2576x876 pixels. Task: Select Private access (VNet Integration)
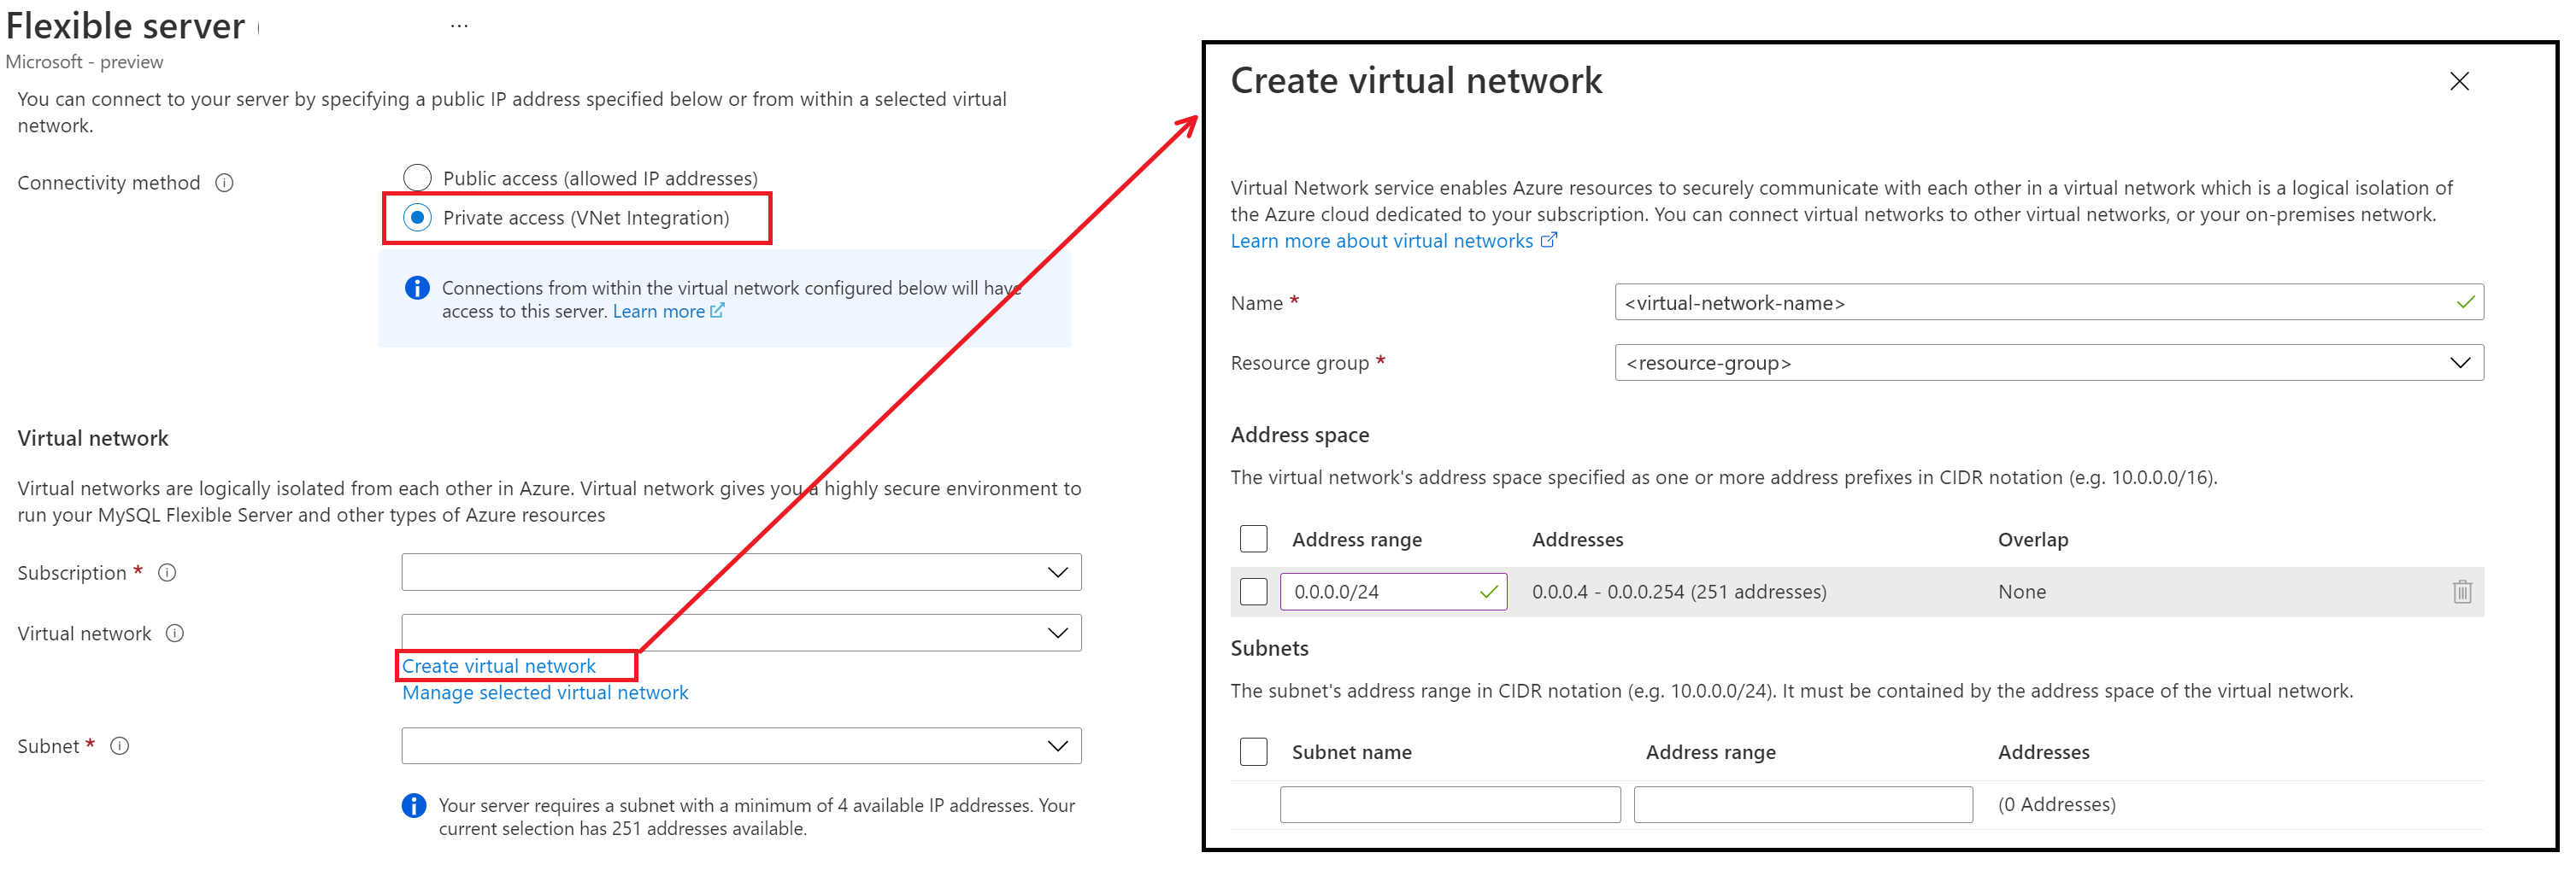coord(417,218)
